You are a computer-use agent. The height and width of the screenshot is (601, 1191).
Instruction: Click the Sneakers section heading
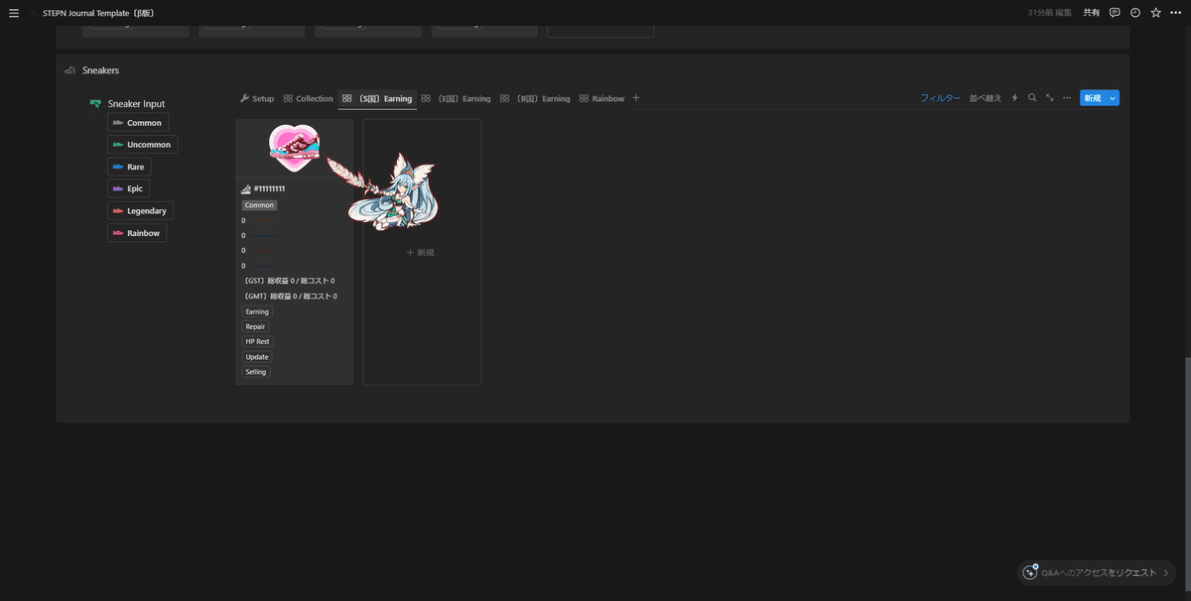pos(100,70)
